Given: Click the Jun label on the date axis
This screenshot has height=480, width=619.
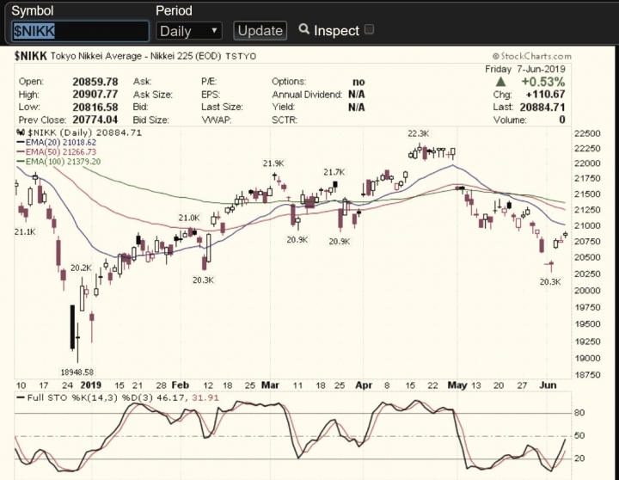Looking at the screenshot, I should pos(548,385).
